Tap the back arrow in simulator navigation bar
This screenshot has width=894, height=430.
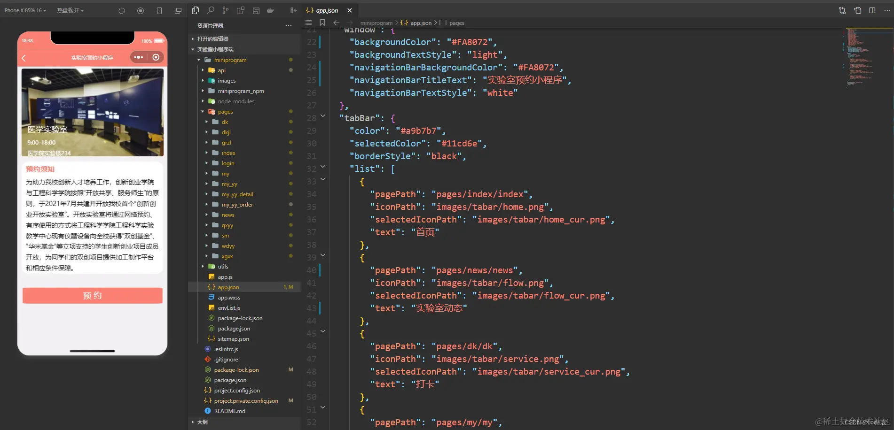pos(24,58)
